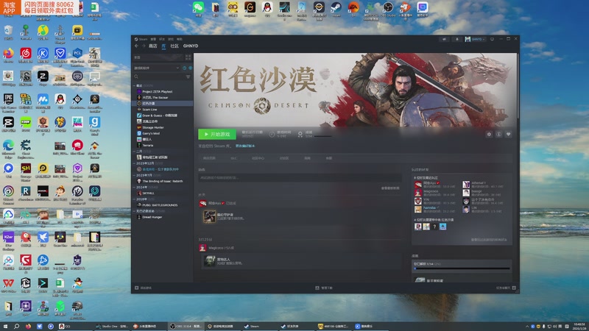The height and width of the screenshot is (331, 589).
Task: Click the activity post input field
Action: coord(300,177)
